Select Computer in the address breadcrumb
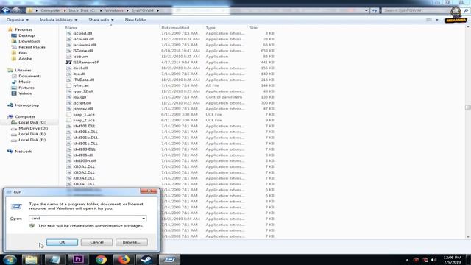 click(x=51, y=10)
